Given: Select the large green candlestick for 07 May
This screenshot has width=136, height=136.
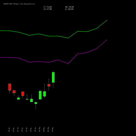Looking at the screenshot, I should click(53, 77).
